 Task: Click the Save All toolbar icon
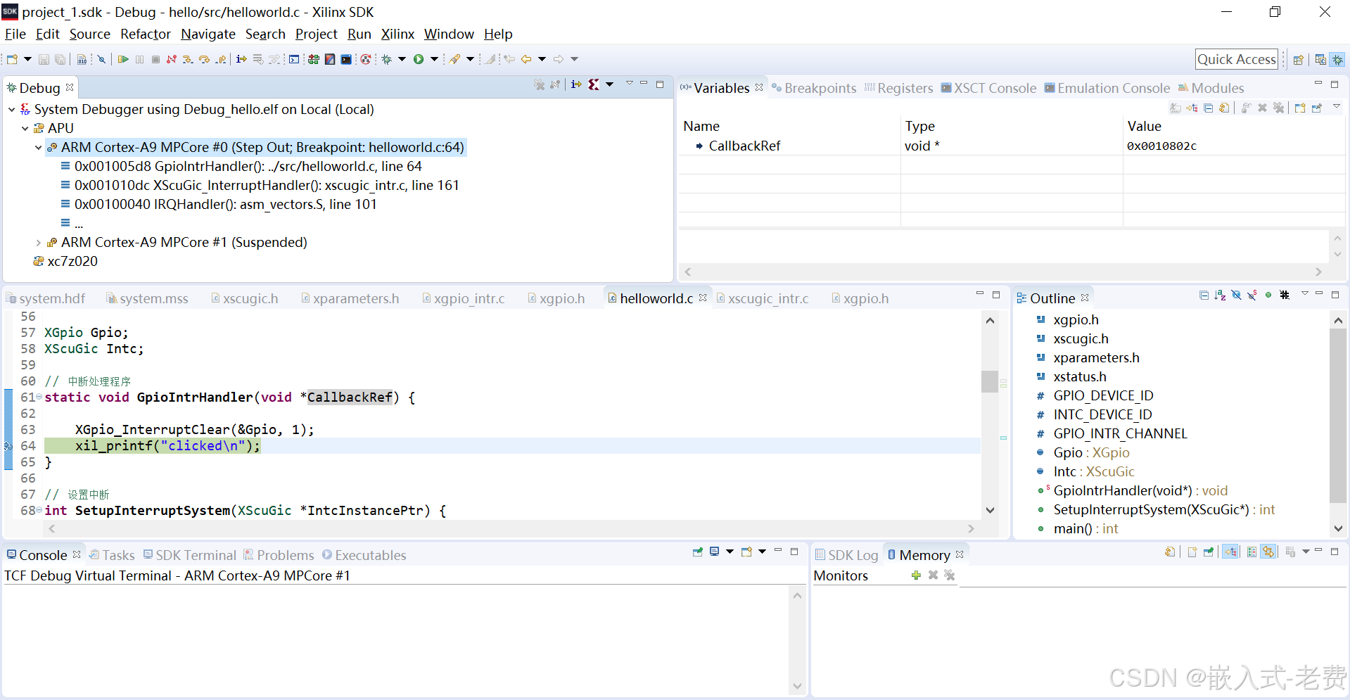61,59
